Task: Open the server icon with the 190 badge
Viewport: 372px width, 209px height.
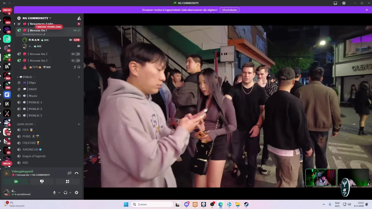Action: (7, 20)
